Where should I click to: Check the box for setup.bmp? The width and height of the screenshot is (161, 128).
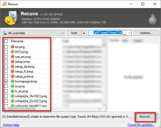(6, 61)
